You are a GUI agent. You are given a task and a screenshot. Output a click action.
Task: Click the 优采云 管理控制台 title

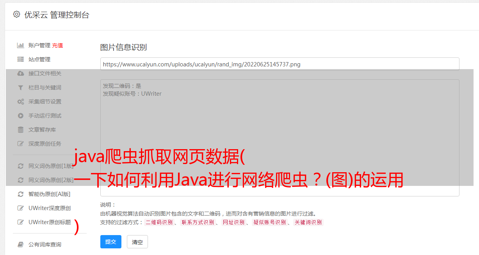pyautogui.click(x=57, y=15)
